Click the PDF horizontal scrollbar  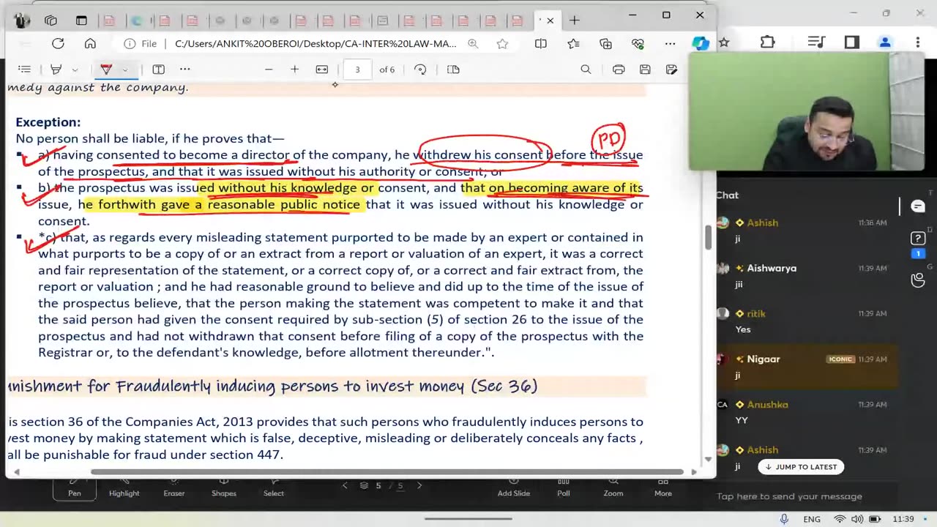387,472
